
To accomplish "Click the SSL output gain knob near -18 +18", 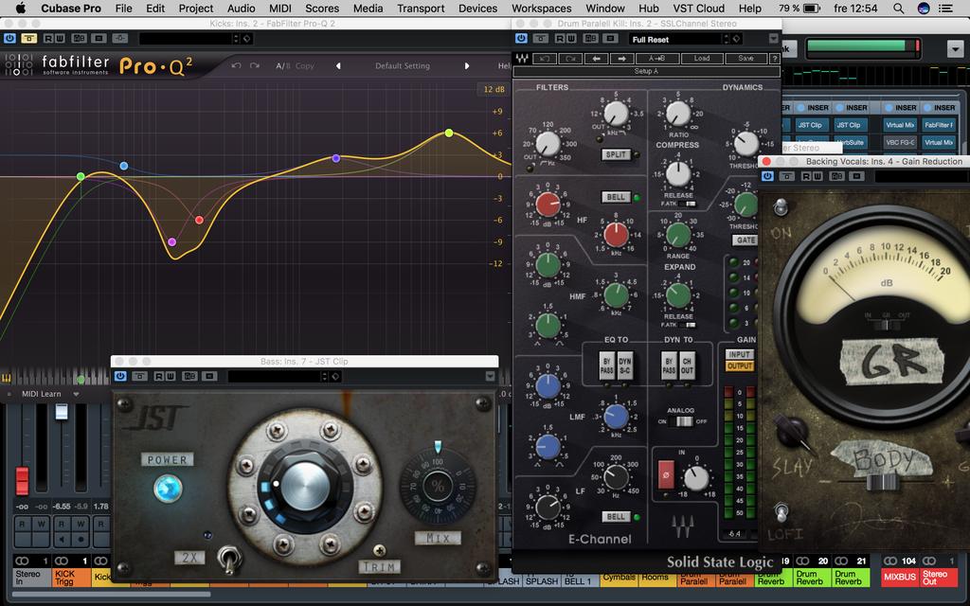I will click(696, 478).
